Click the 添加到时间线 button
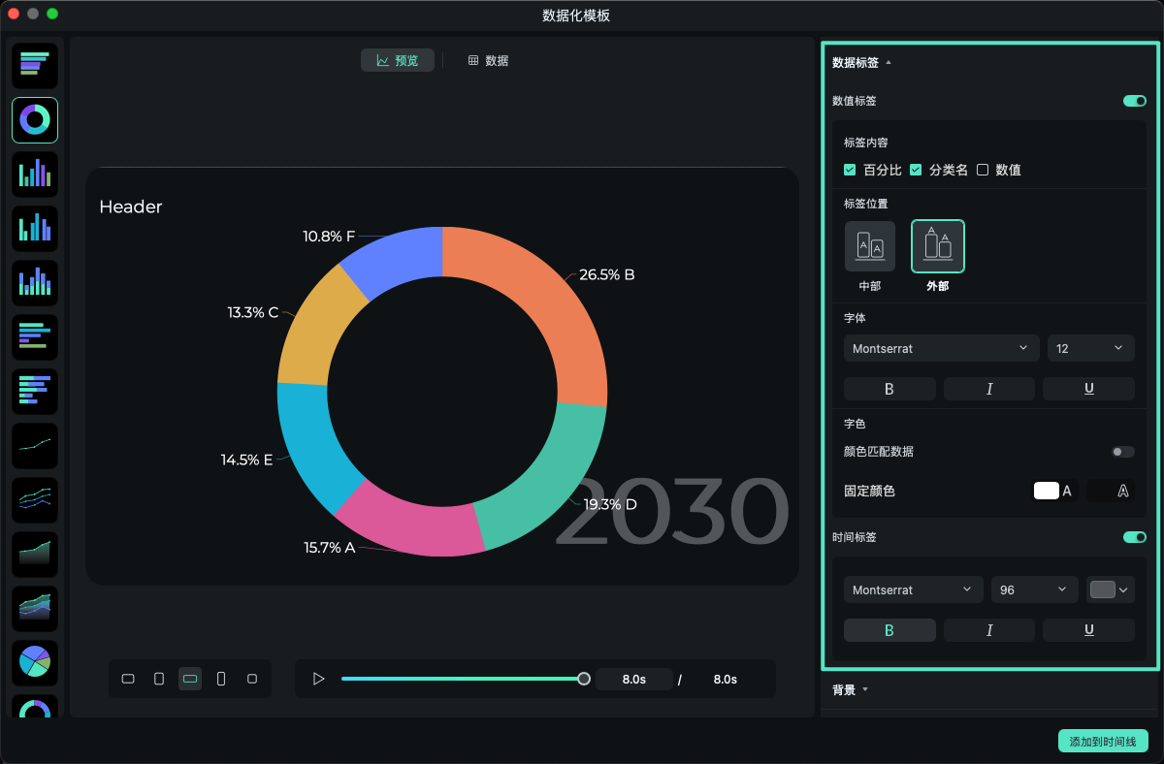This screenshot has width=1164, height=764. (1104, 741)
